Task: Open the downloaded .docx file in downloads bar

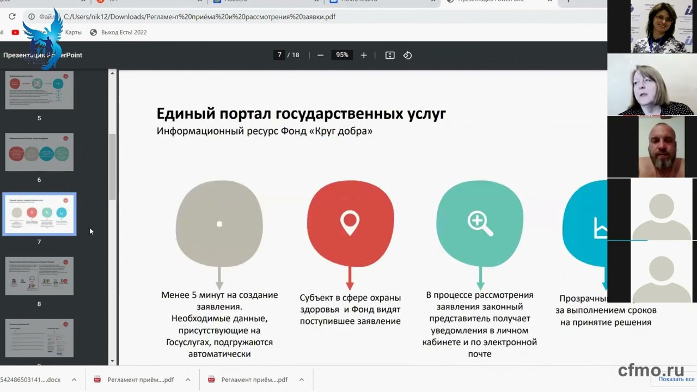Action: tap(30, 380)
